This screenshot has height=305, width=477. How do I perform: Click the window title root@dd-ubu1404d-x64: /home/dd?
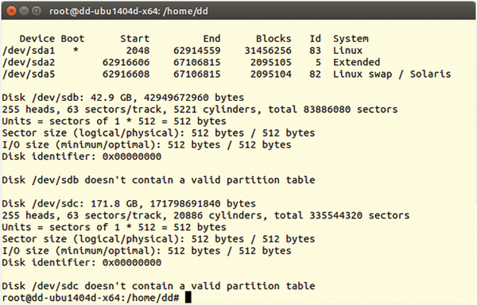pyautogui.click(x=129, y=11)
